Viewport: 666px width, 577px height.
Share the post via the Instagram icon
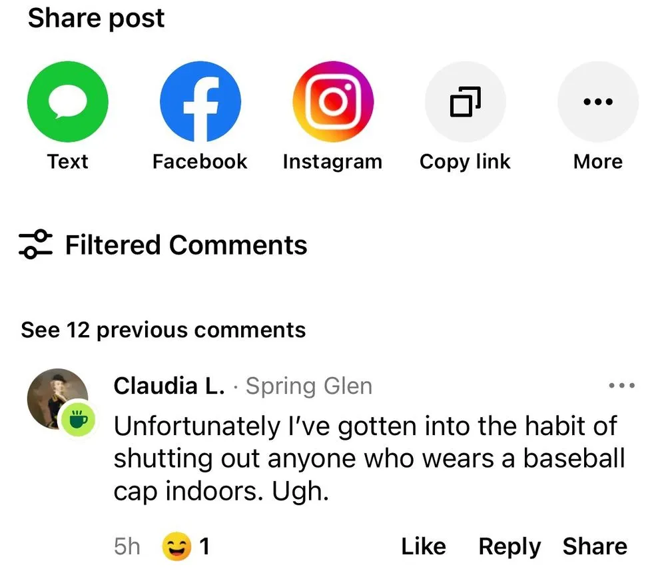[332, 102]
